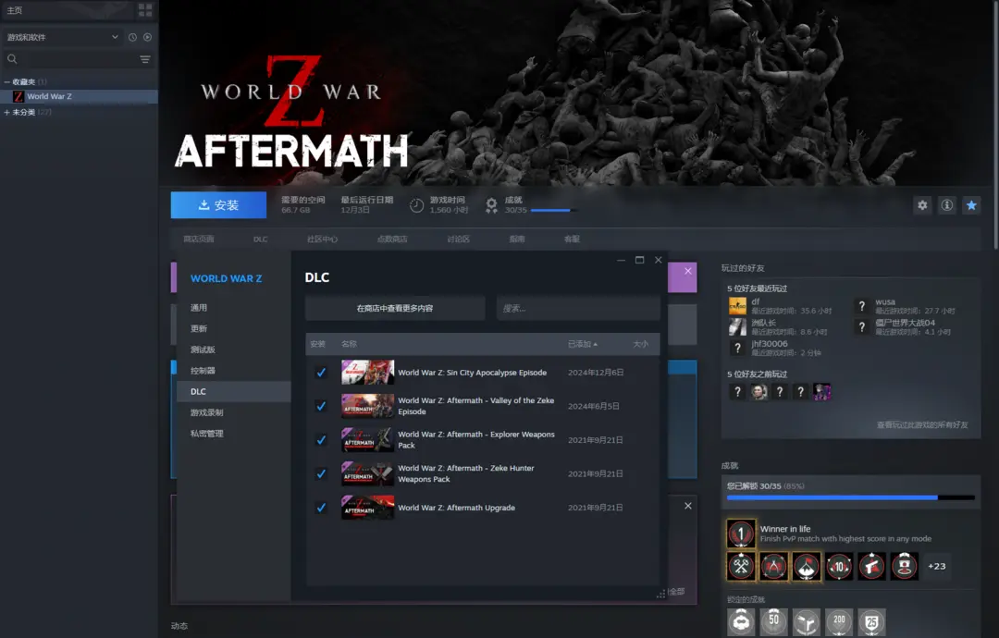Click the locked 25 shield achievement icon

(871, 621)
